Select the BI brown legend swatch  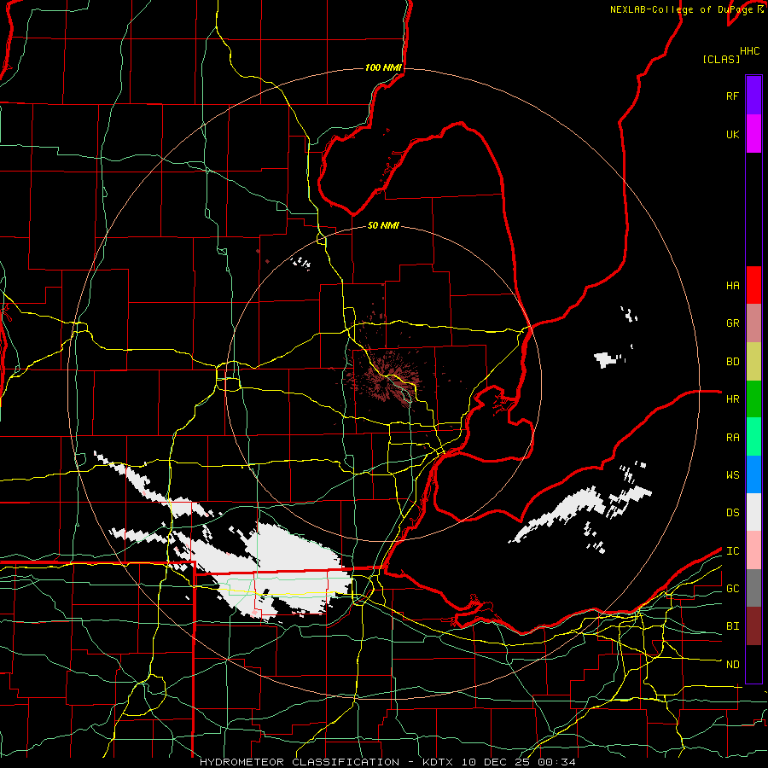point(753,626)
